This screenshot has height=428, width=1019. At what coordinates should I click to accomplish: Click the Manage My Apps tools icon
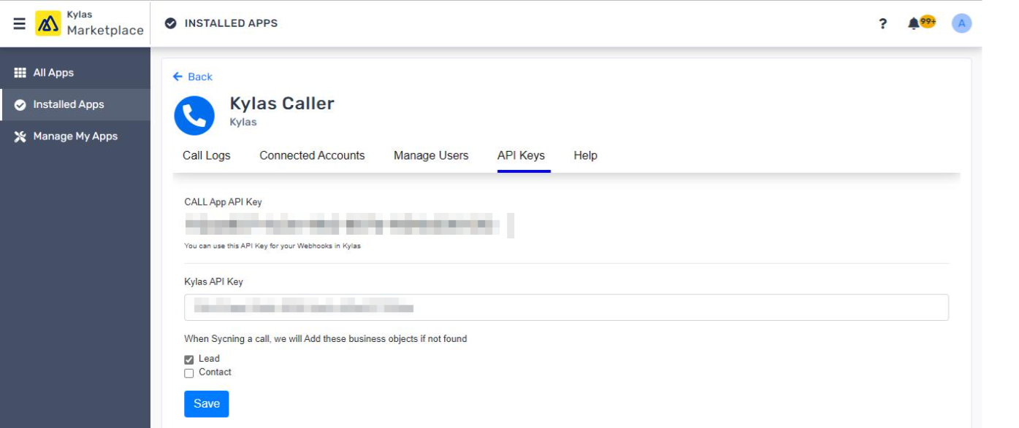tap(20, 136)
